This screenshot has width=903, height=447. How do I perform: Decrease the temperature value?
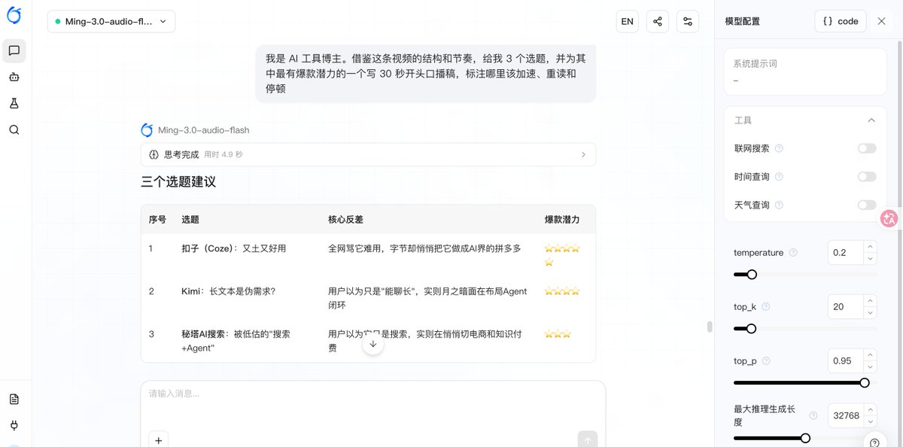click(x=871, y=259)
